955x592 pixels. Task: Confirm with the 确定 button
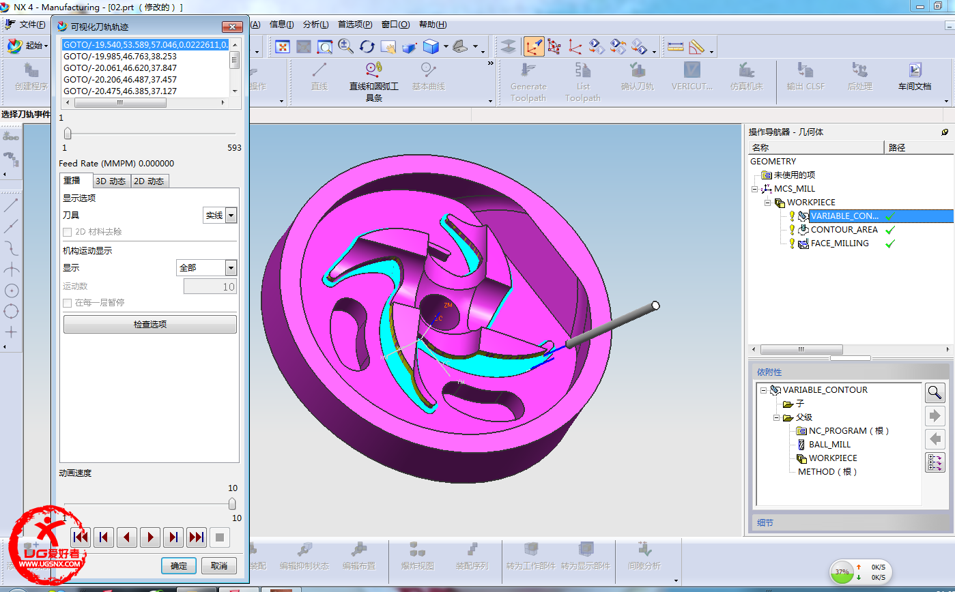(179, 565)
